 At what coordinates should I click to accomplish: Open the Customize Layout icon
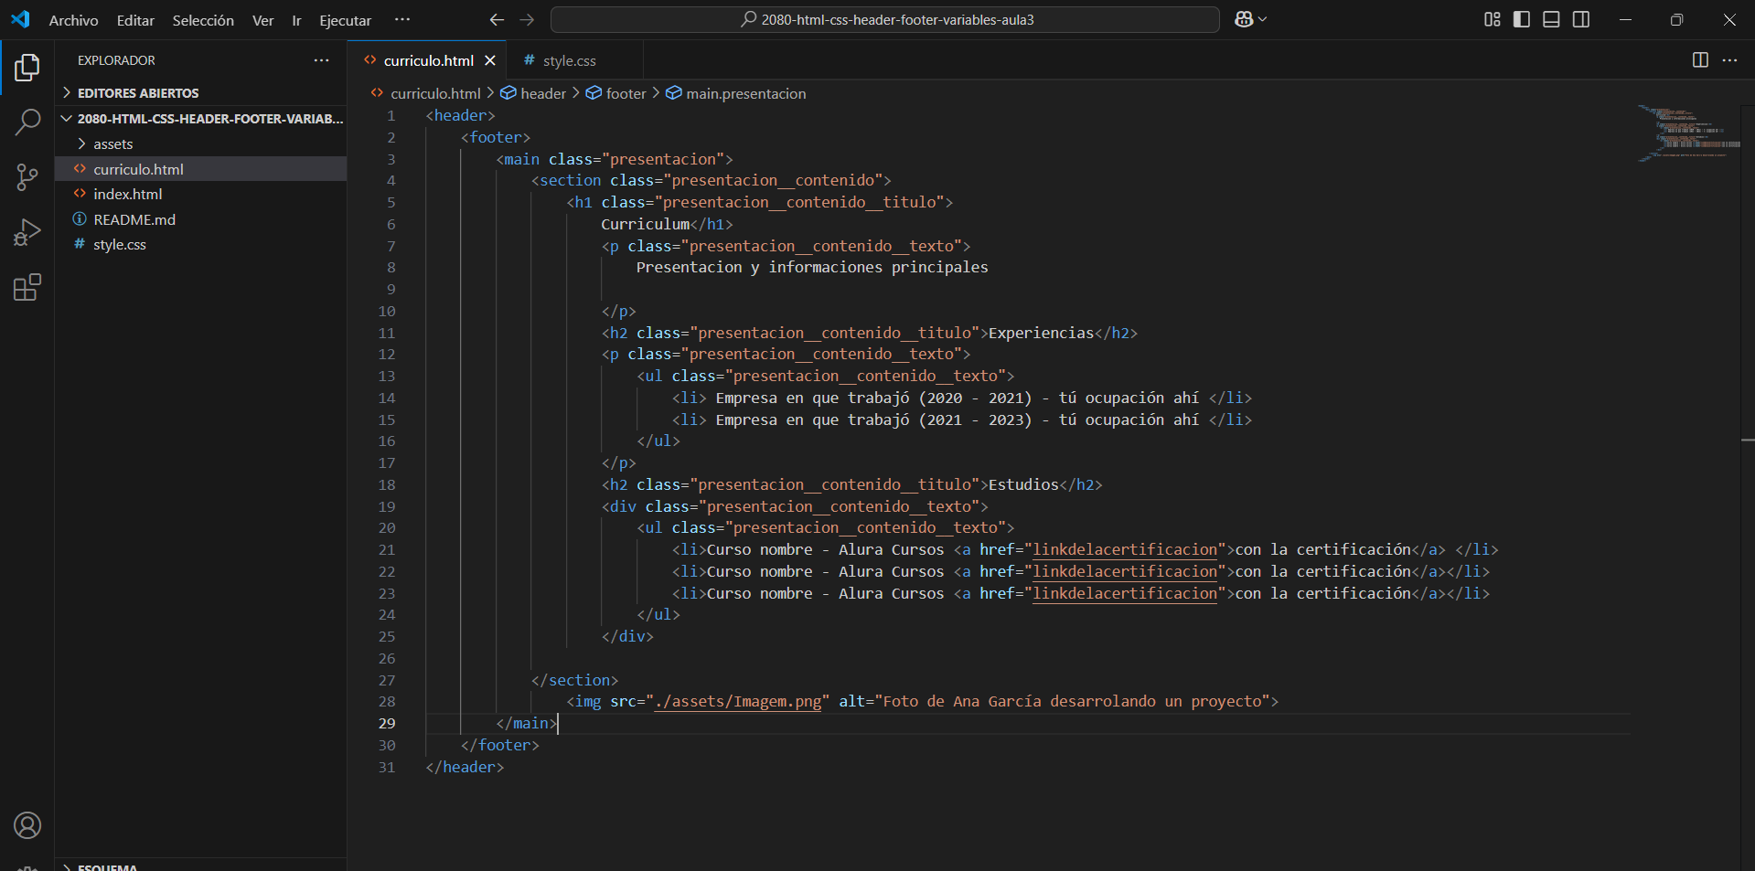click(x=1493, y=19)
